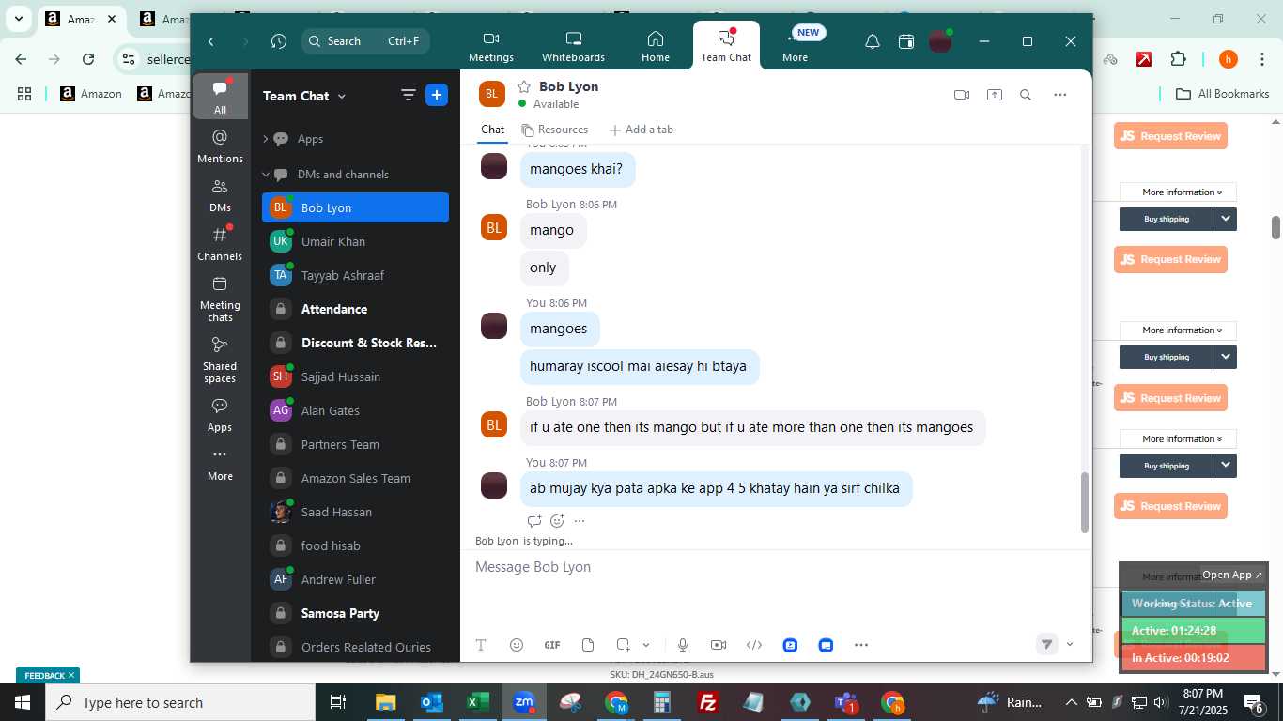This screenshot has height=721, width=1283.
Task: Expand the send options dropdown
Action: point(1070,644)
